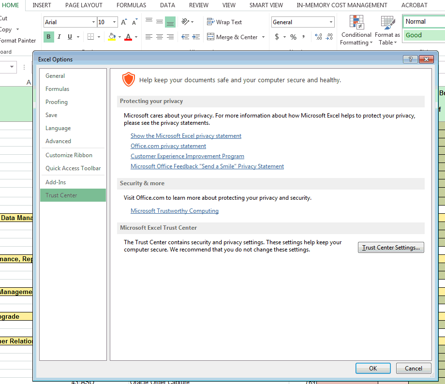Switch to the DATA ribbon tab
The height and width of the screenshot is (384, 445).
[167, 5]
